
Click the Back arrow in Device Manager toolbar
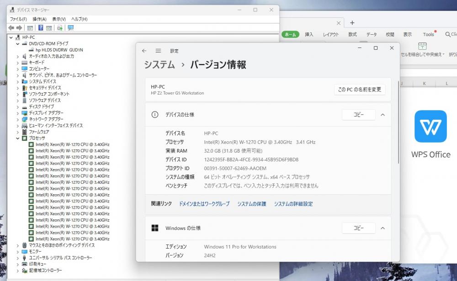11,28
